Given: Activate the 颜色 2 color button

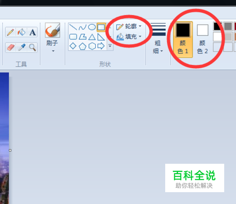Looking at the screenshot, I should click(x=202, y=39).
